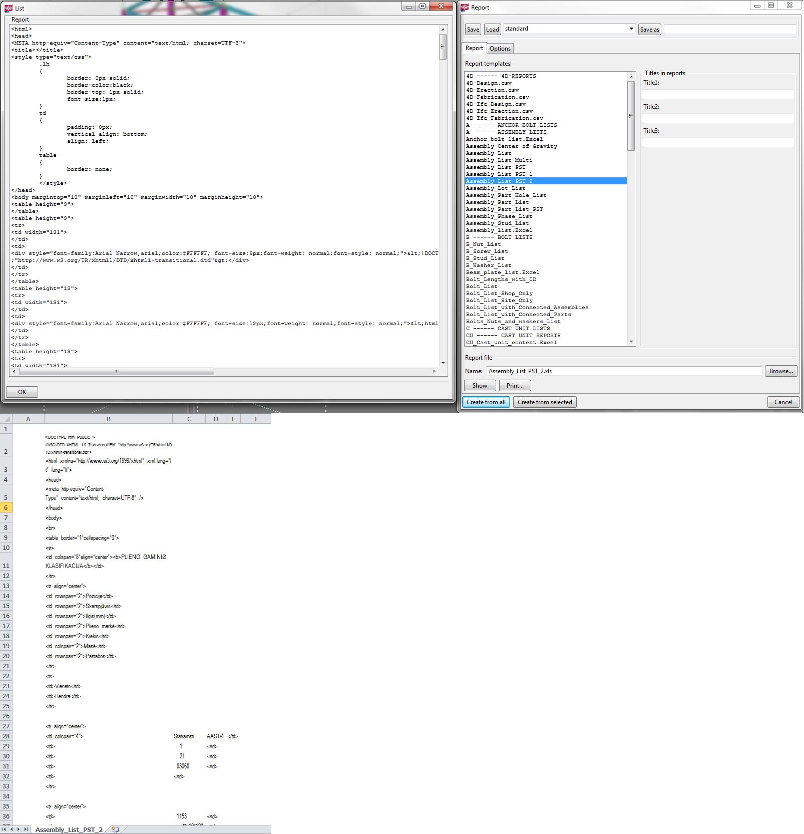This screenshot has width=804, height=834.
Task: Click the first sheet navigation arrow
Action: click(x=5, y=829)
